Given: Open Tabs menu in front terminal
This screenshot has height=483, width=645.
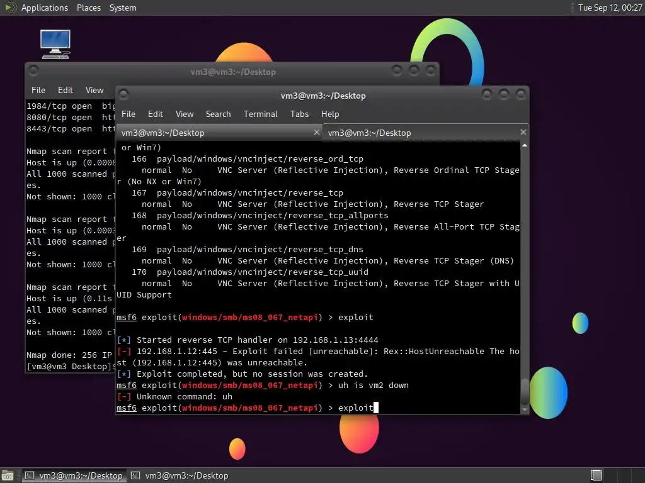Looking at the screenshot, I should click(x=299, y=114).
